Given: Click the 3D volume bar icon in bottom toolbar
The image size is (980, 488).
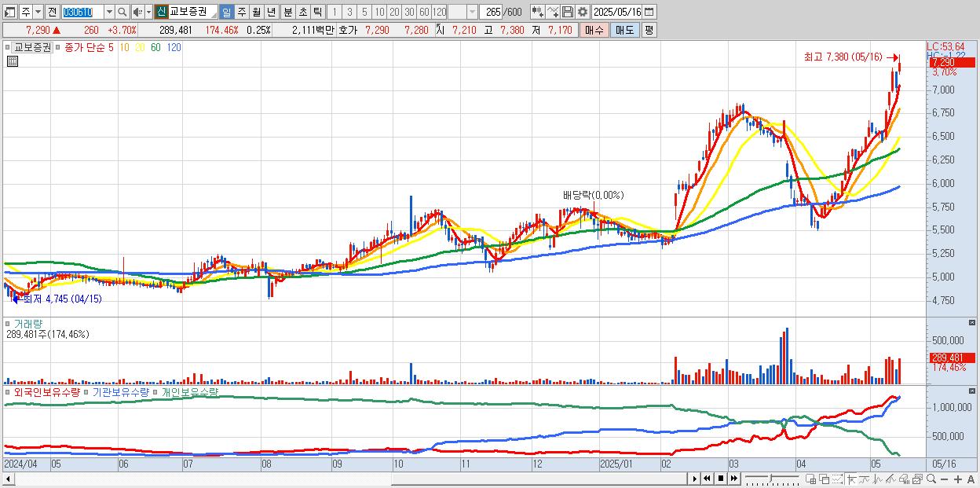Looking at the screenshot, I should pos(904,479).
